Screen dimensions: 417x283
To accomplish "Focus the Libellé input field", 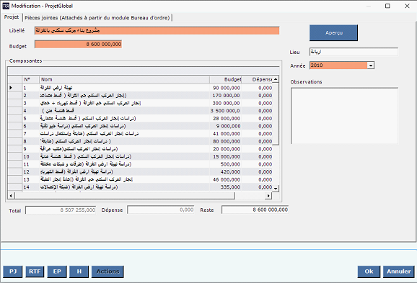I will (x=157, y=30).
